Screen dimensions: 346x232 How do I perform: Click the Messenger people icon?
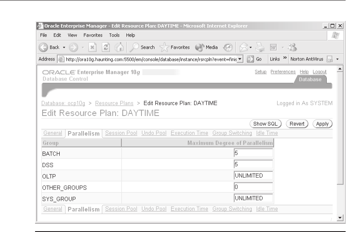(293, 47)
